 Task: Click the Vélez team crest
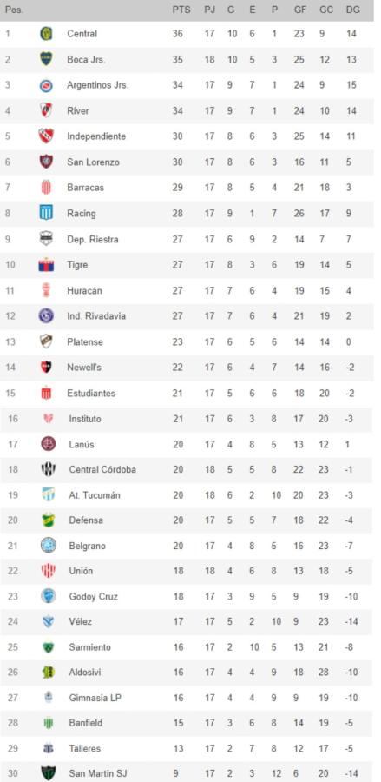49,621
